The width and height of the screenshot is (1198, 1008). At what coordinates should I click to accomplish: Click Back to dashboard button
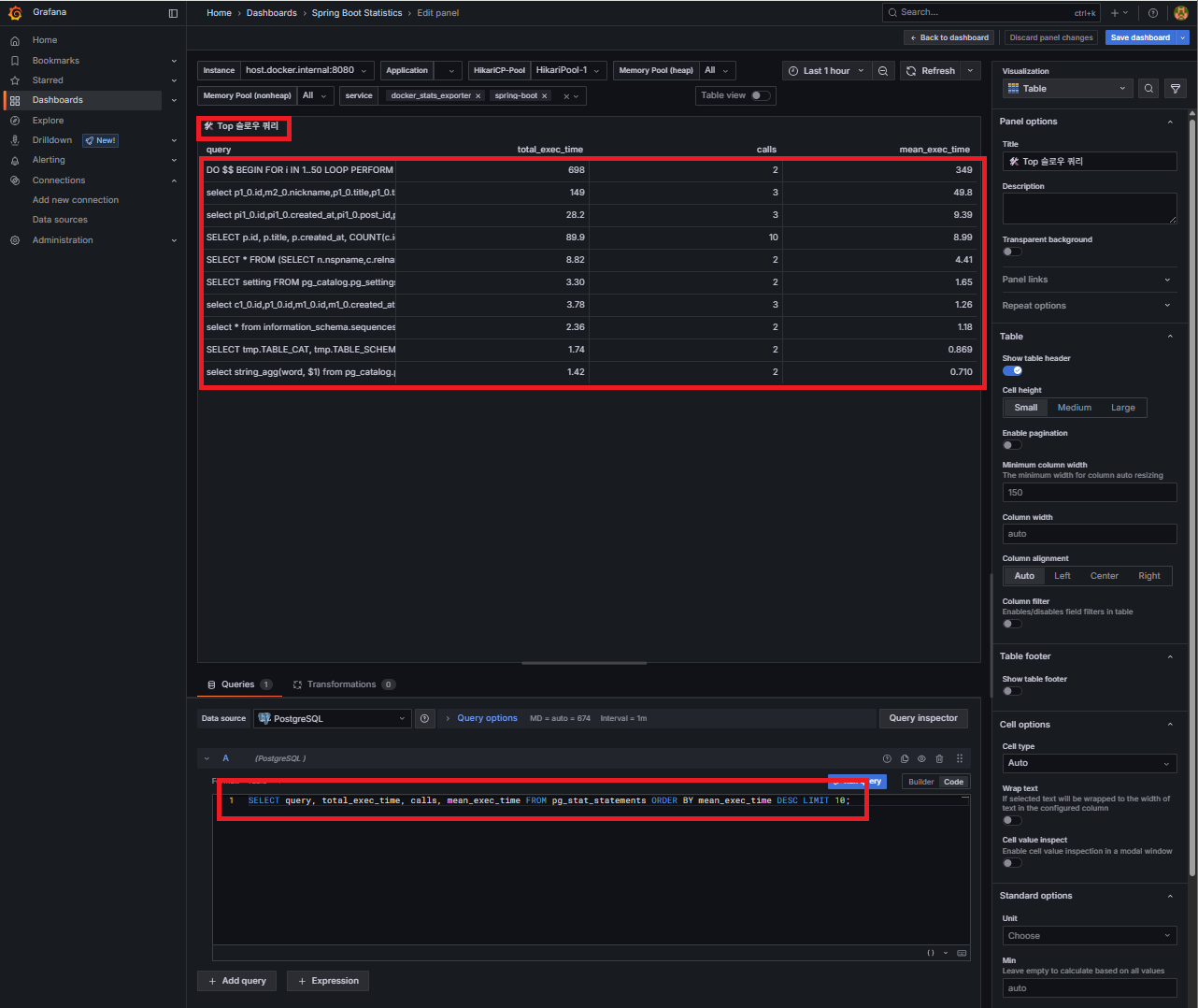pyautogui.click(x=950, y=37)
